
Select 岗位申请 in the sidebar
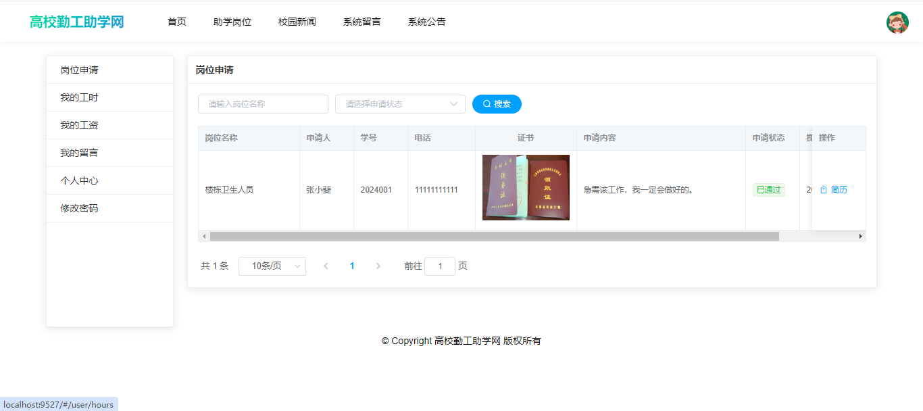pos(109,70)
